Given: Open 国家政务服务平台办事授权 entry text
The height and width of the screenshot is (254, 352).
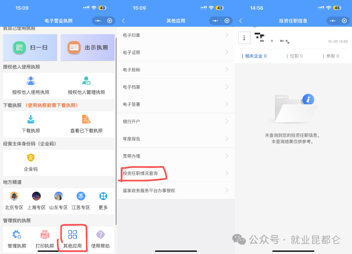Looking at the screenshot, I should coord(149,190).
